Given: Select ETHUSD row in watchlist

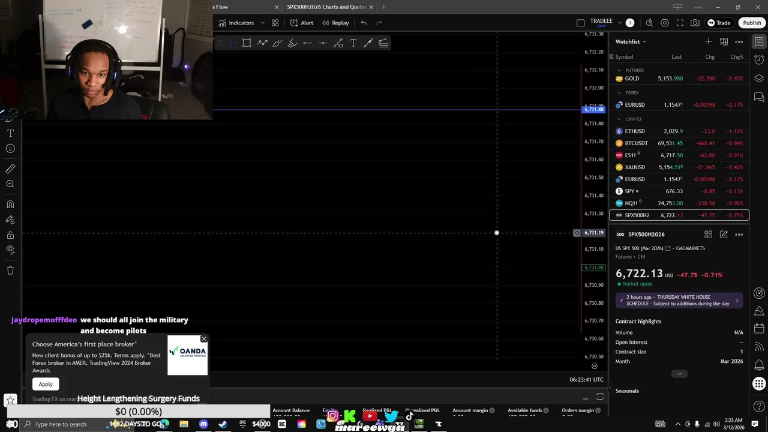Looking at the screenshot, I should (x=679, y=131).
